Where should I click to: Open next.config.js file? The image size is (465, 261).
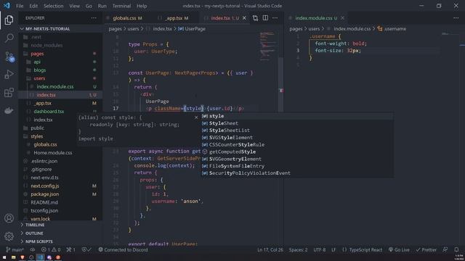coord(45,186)
